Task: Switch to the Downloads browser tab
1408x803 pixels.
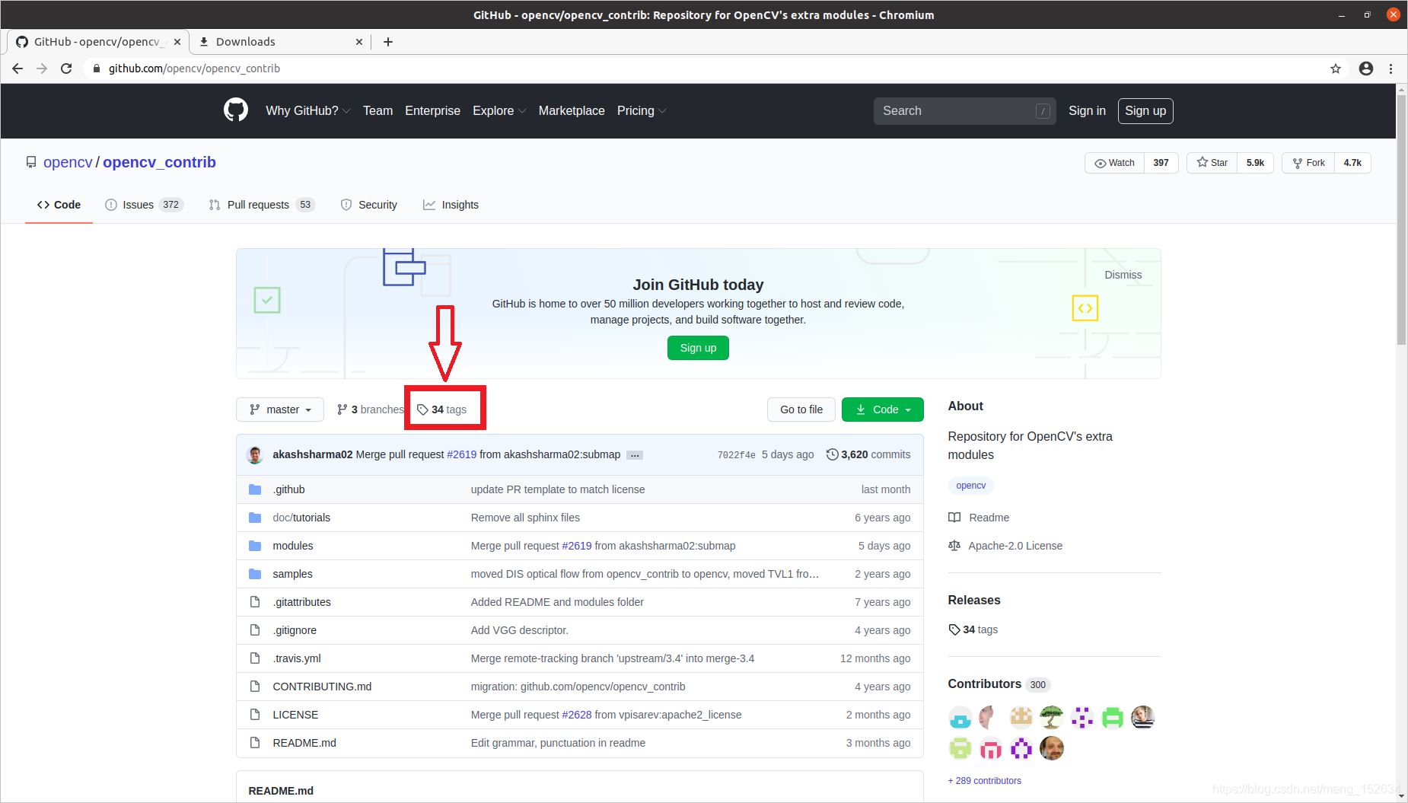Action: pyautogui.click(x=279, y=42)
